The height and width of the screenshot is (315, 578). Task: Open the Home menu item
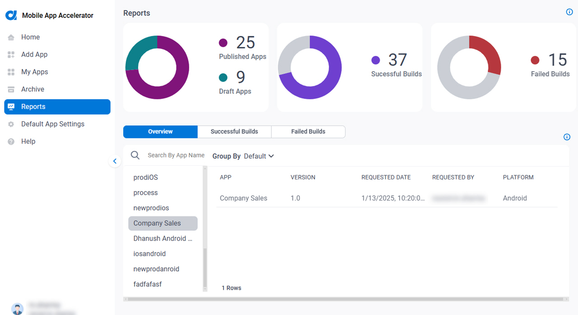[57, 37]
